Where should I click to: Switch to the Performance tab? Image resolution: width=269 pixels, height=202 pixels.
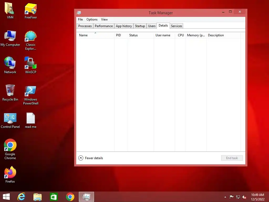point(104,26)
